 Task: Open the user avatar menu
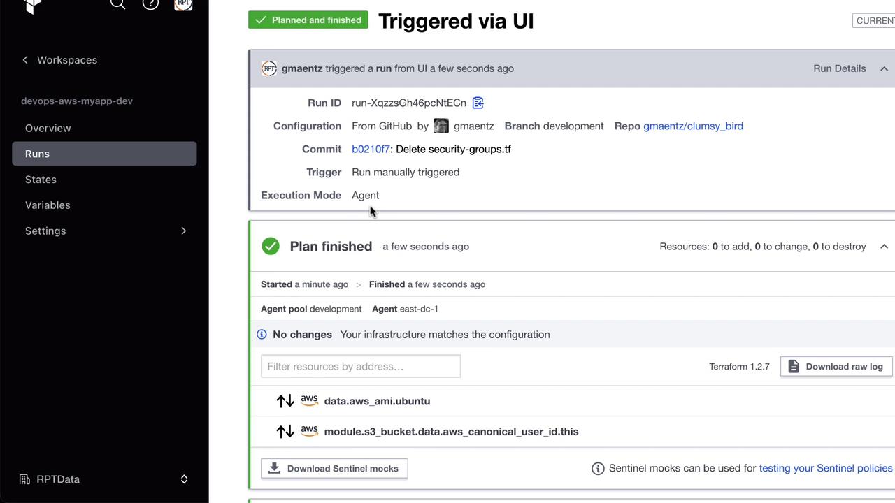183,4
